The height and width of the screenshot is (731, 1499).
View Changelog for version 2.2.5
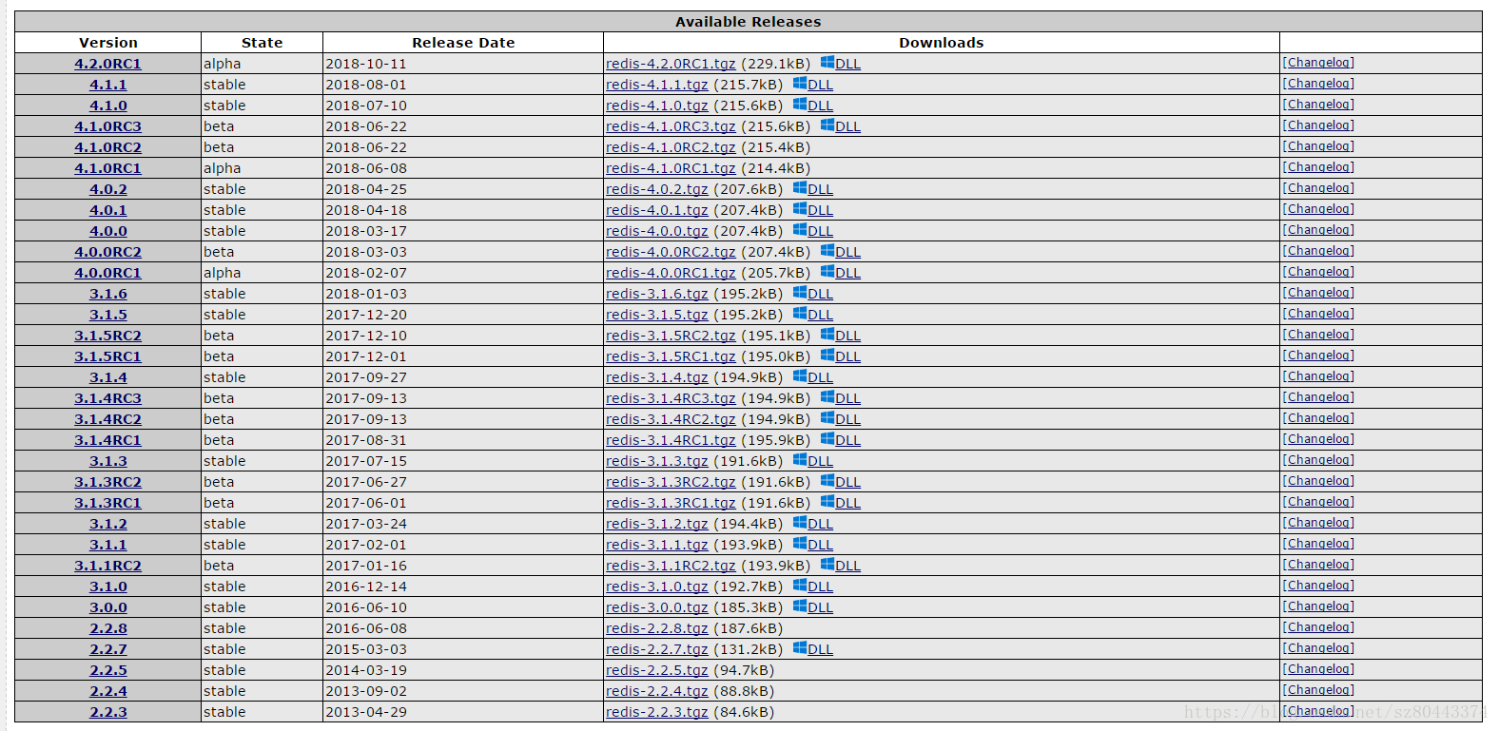click(1318, 669)
